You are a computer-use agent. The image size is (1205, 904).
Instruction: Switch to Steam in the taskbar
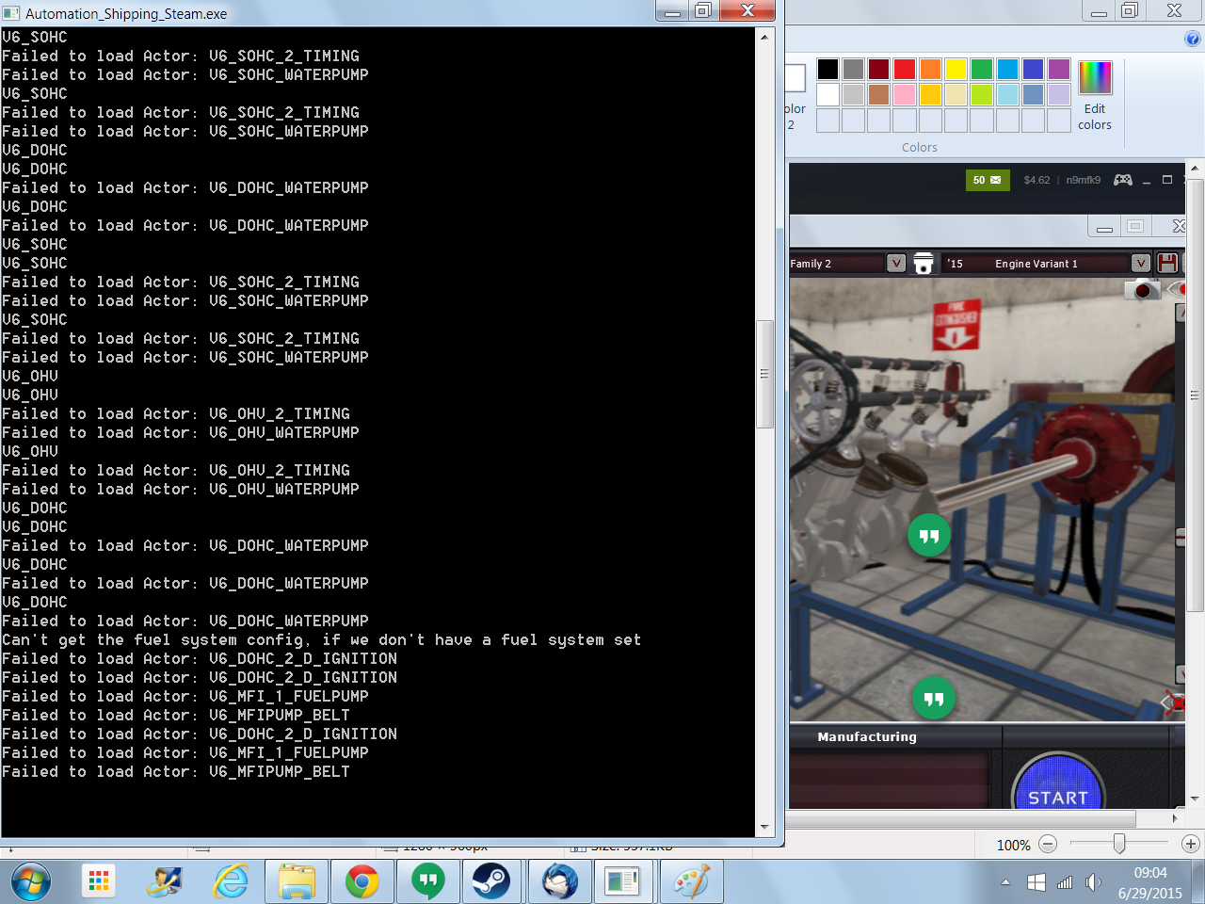coord(490,881)
